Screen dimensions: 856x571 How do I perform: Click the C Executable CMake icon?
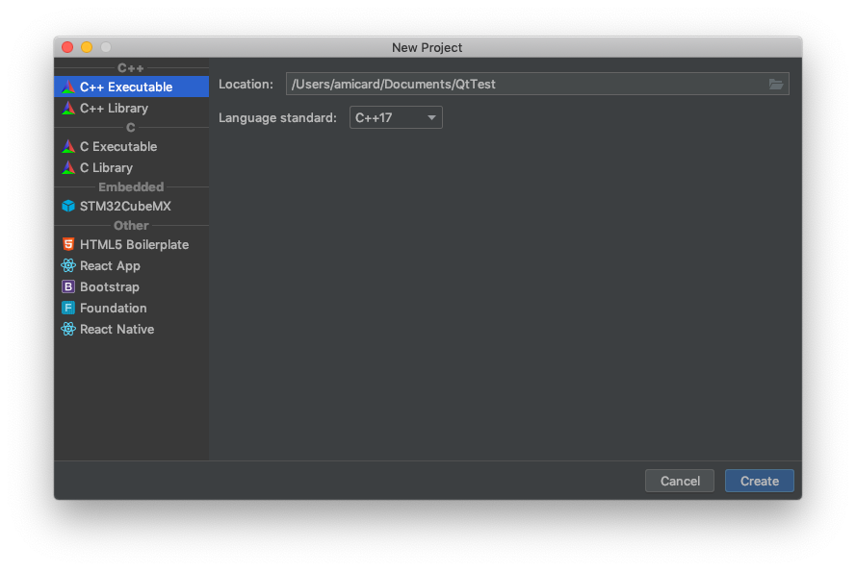pos(68,146)
